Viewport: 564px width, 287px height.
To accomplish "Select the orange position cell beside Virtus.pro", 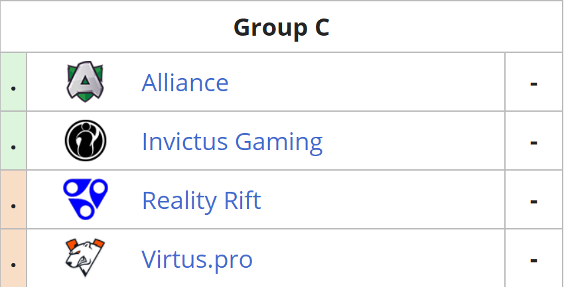I will [x=13, y=258].
